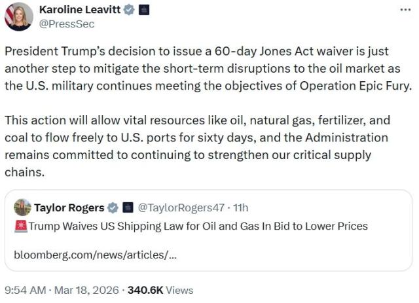The height and width of the screenshot is (303, 419).
Task: Open the bloomberg.com article link
Action: (x=95, y=254)
